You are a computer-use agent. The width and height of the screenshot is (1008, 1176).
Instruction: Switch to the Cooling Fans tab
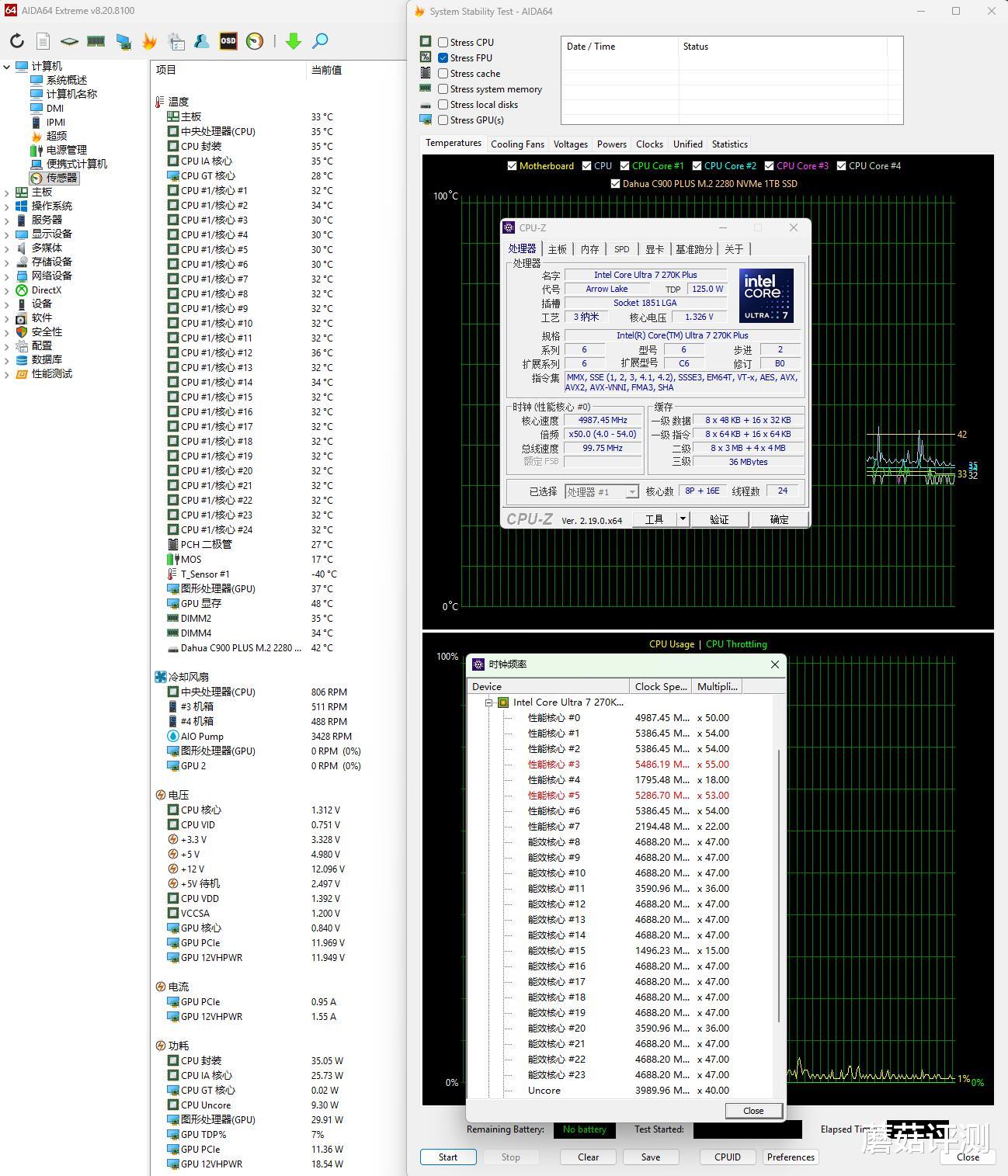point(517,144)
